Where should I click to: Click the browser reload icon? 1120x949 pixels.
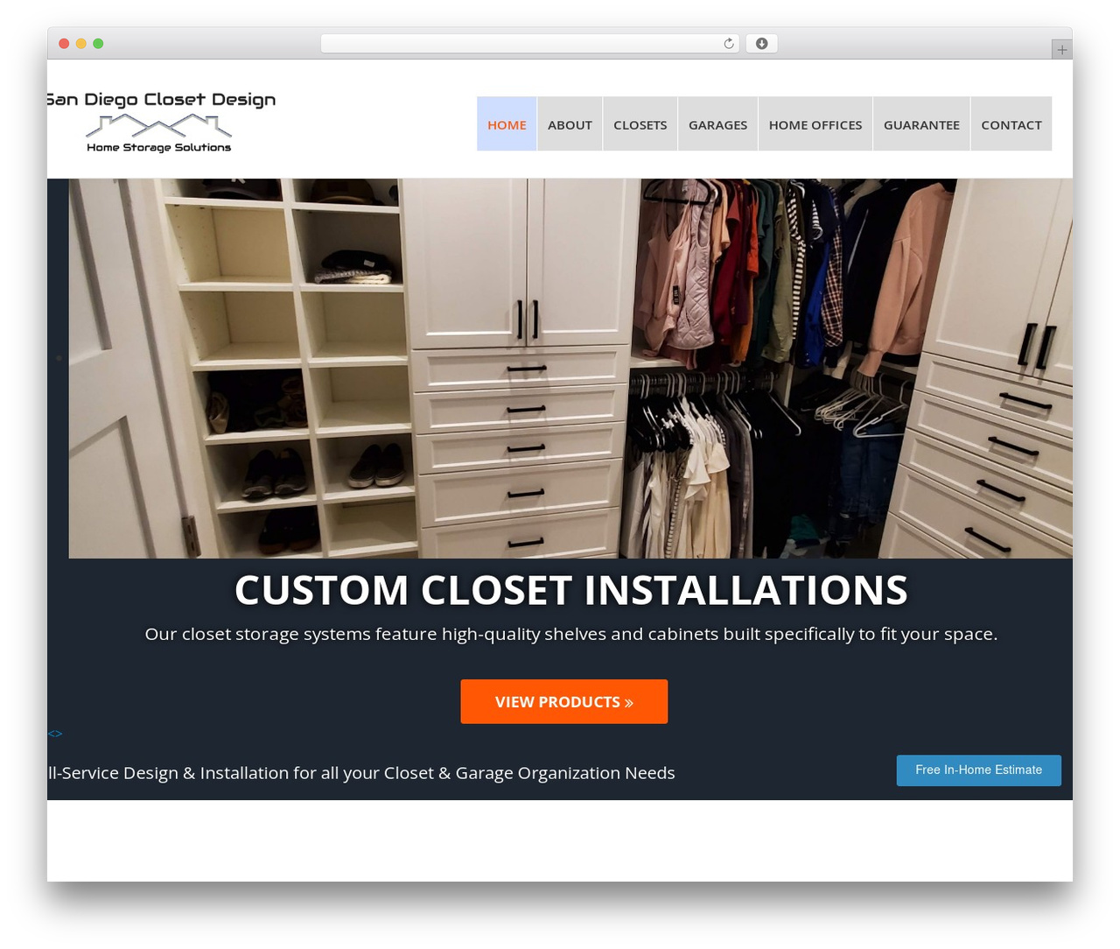[x=728, y=44]
